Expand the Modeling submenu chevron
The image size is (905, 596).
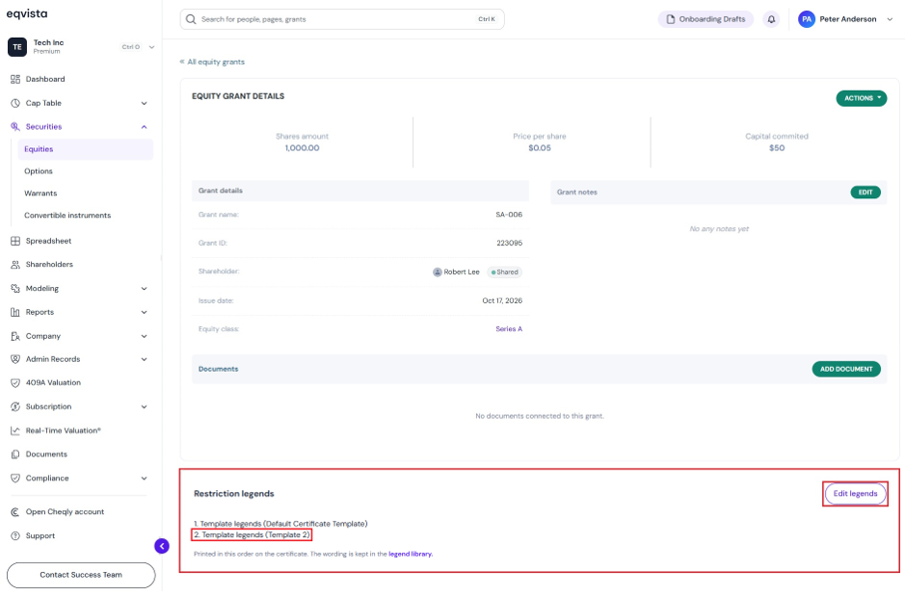coord(145,290)
